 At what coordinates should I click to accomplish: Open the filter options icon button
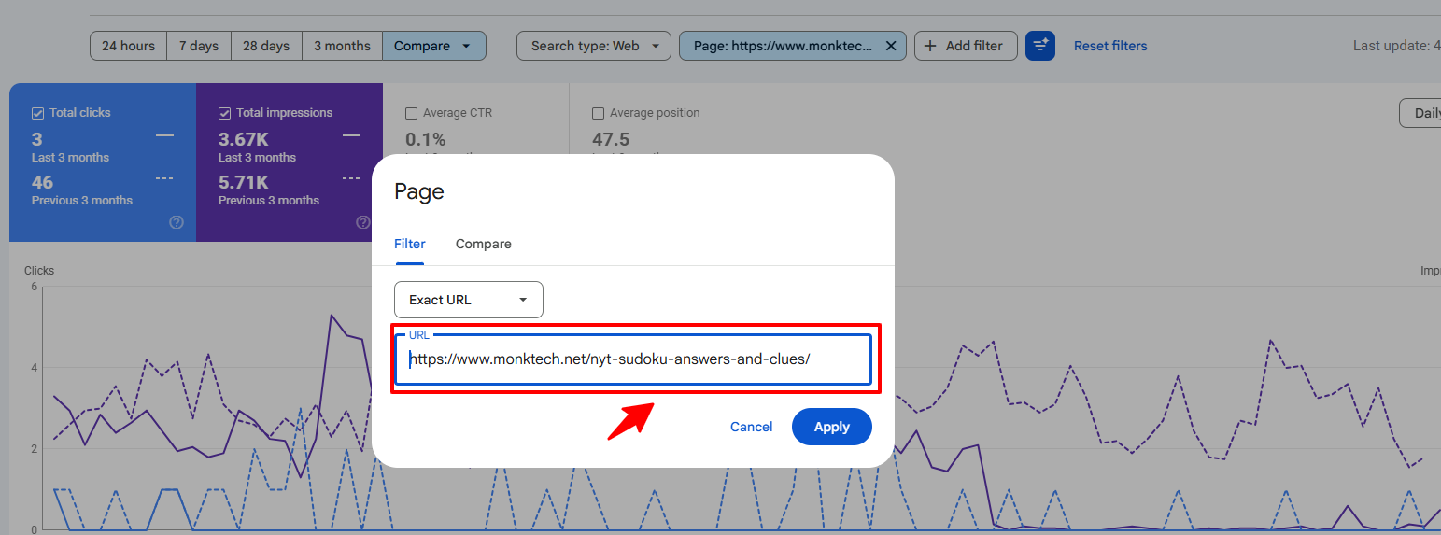[1040, 46]
